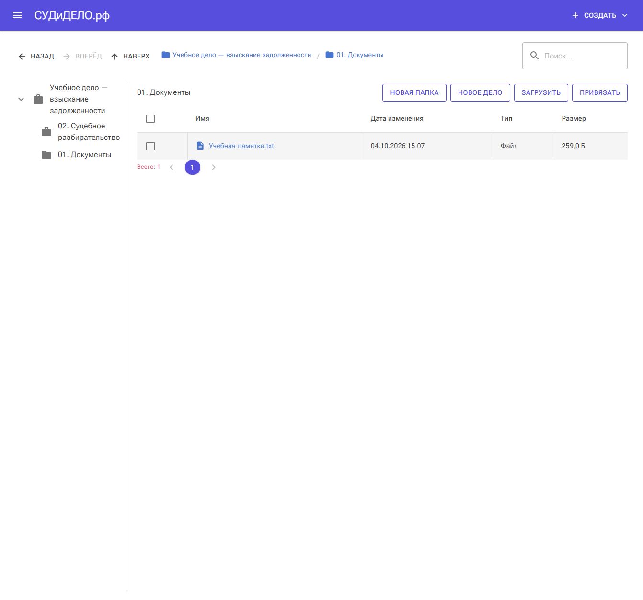The width and height of the screenshot is (643, 600).
Task: Click the 'Всего: 1' total counter
Action: point(149,167)
